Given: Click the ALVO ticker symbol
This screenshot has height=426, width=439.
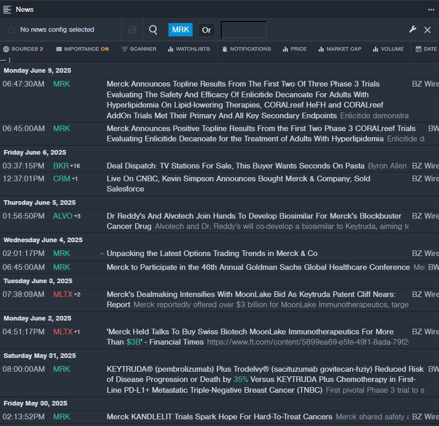Looking at the screenshot, I should [62, 216].
